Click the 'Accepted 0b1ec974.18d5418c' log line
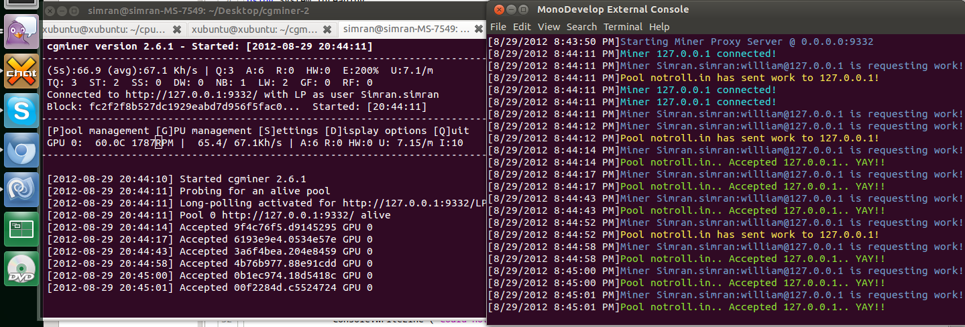The height and width of the screenshot is (327, 965). [210, 275]
